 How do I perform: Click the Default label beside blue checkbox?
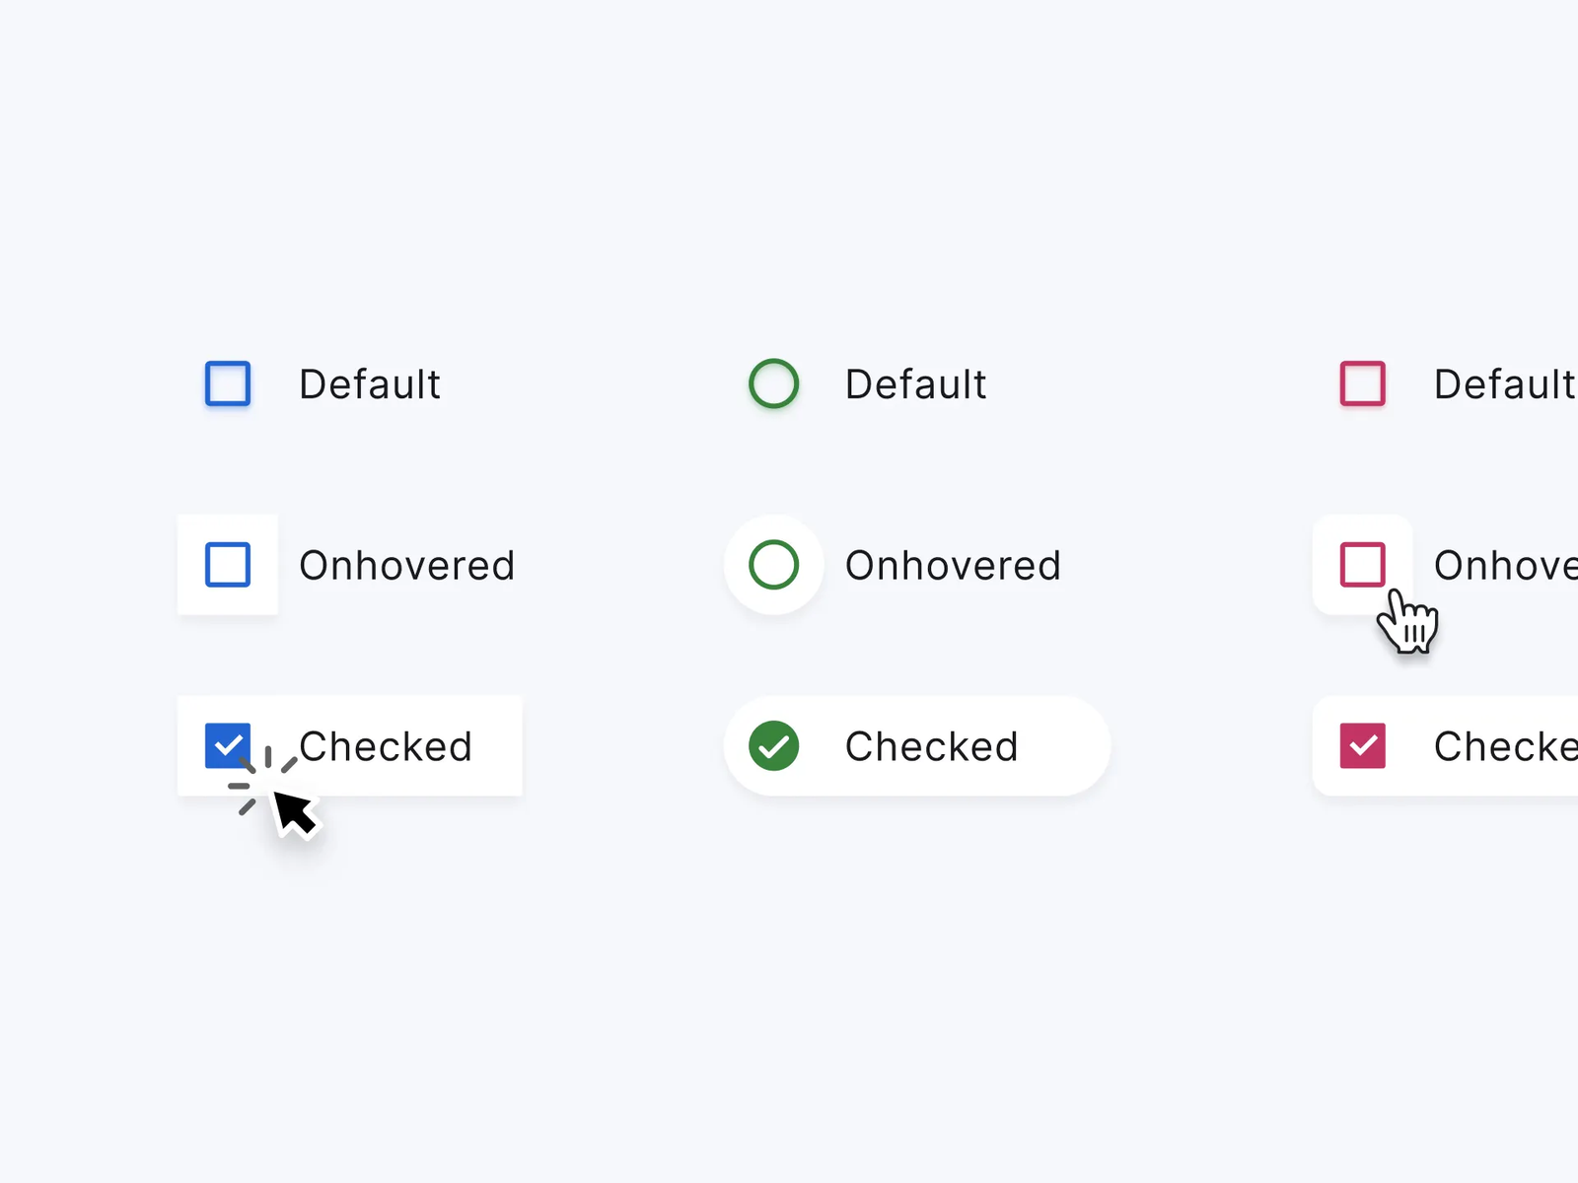coord(370,384)
